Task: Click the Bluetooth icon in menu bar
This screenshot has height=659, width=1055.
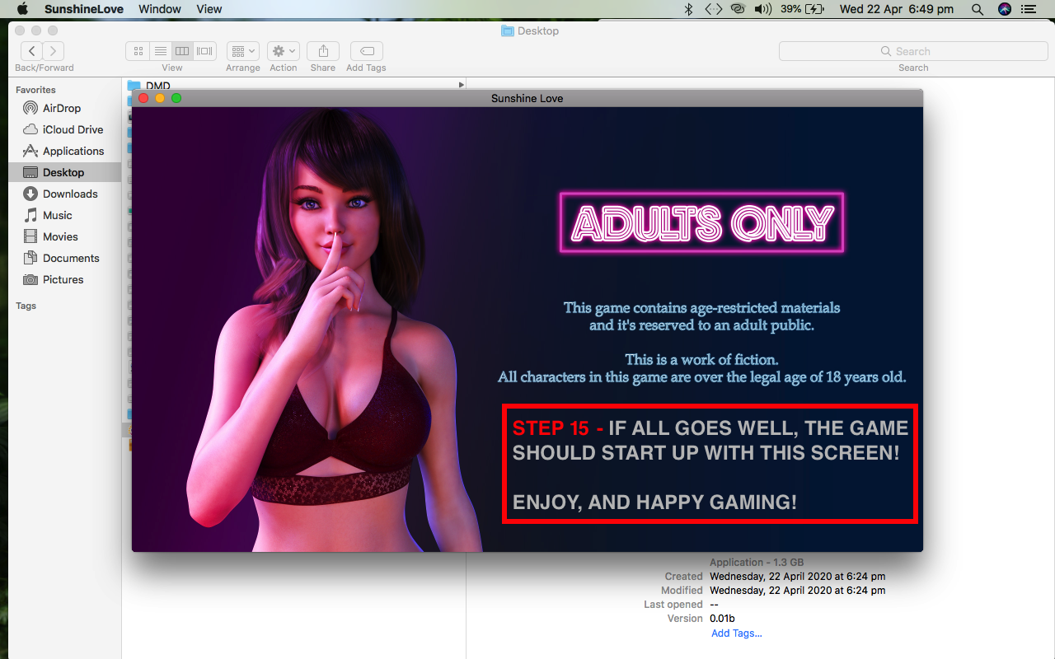Action: tap(689, 9)
